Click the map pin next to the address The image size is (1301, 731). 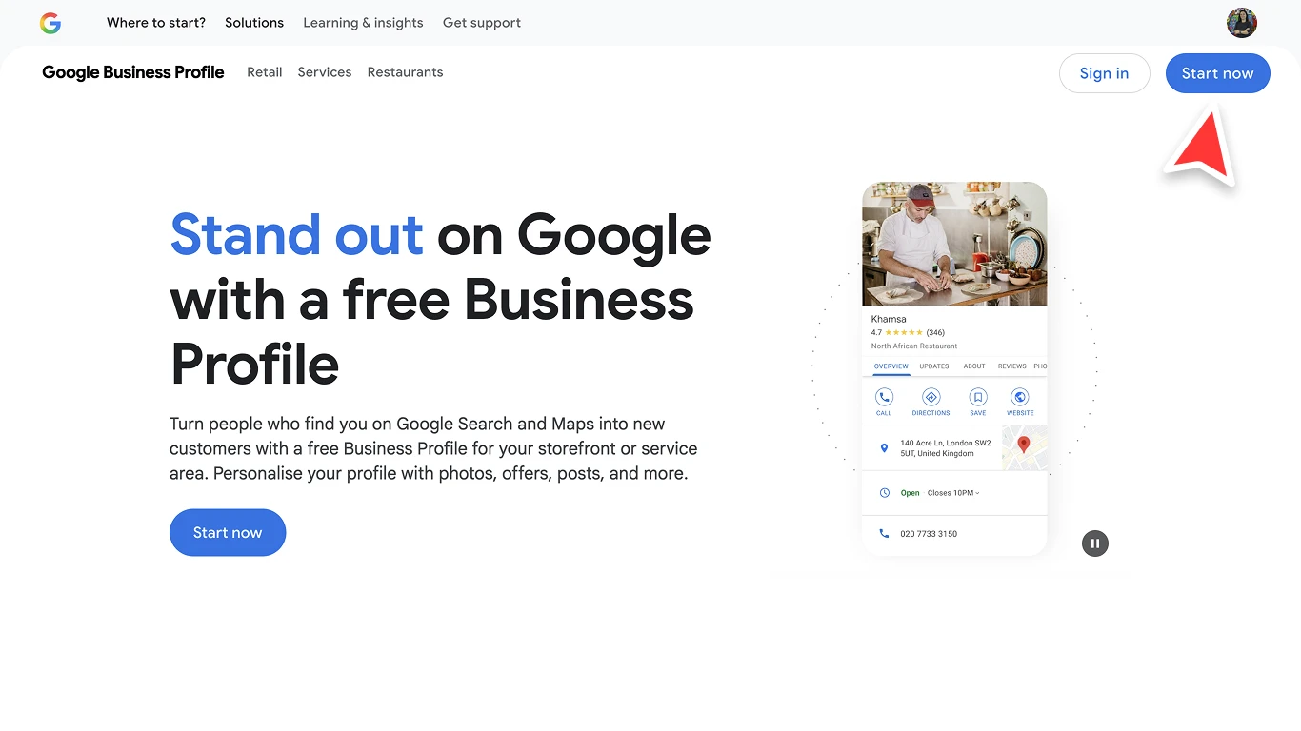[883, 447]
